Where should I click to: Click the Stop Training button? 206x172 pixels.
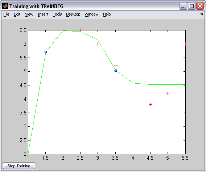[x=19, y=166]
